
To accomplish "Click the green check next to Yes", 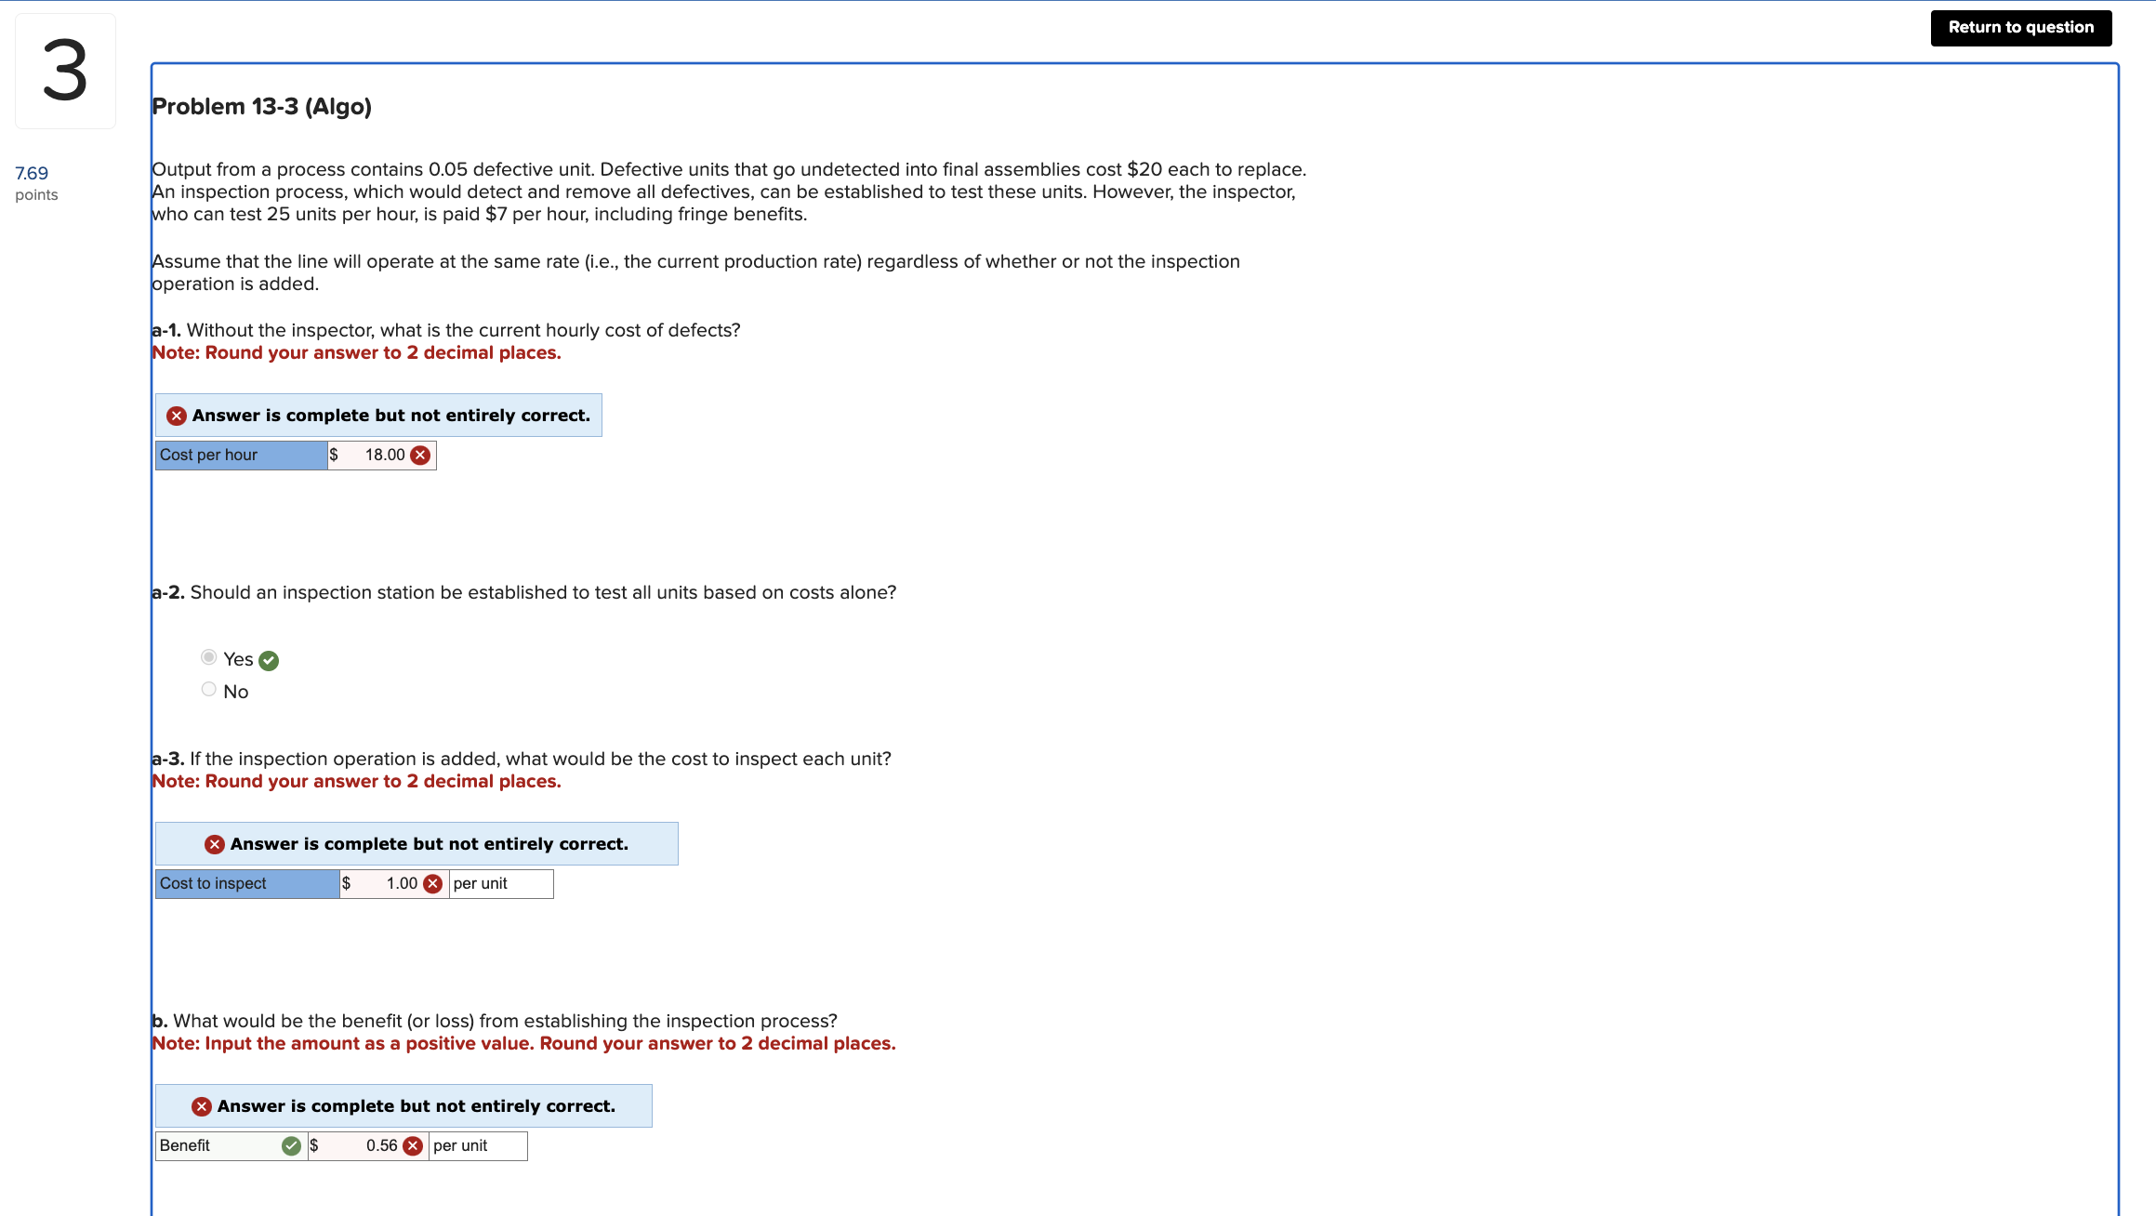I will [x=268, y=659].
